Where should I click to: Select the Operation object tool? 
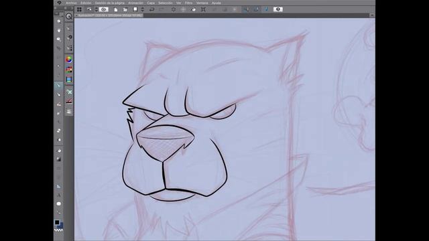tap(58, 39)
